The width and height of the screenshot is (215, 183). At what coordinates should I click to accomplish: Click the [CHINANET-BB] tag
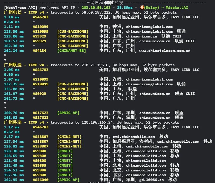pos(72,51)
